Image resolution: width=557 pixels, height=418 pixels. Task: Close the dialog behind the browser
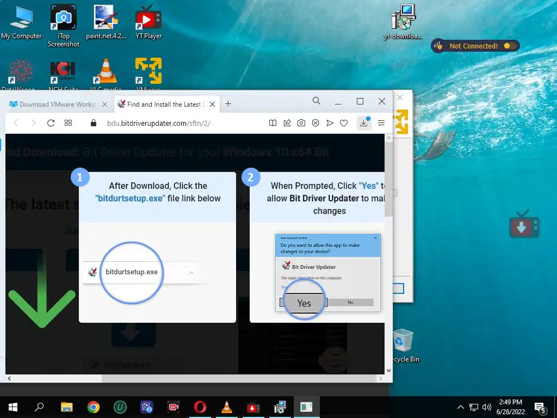400,97
